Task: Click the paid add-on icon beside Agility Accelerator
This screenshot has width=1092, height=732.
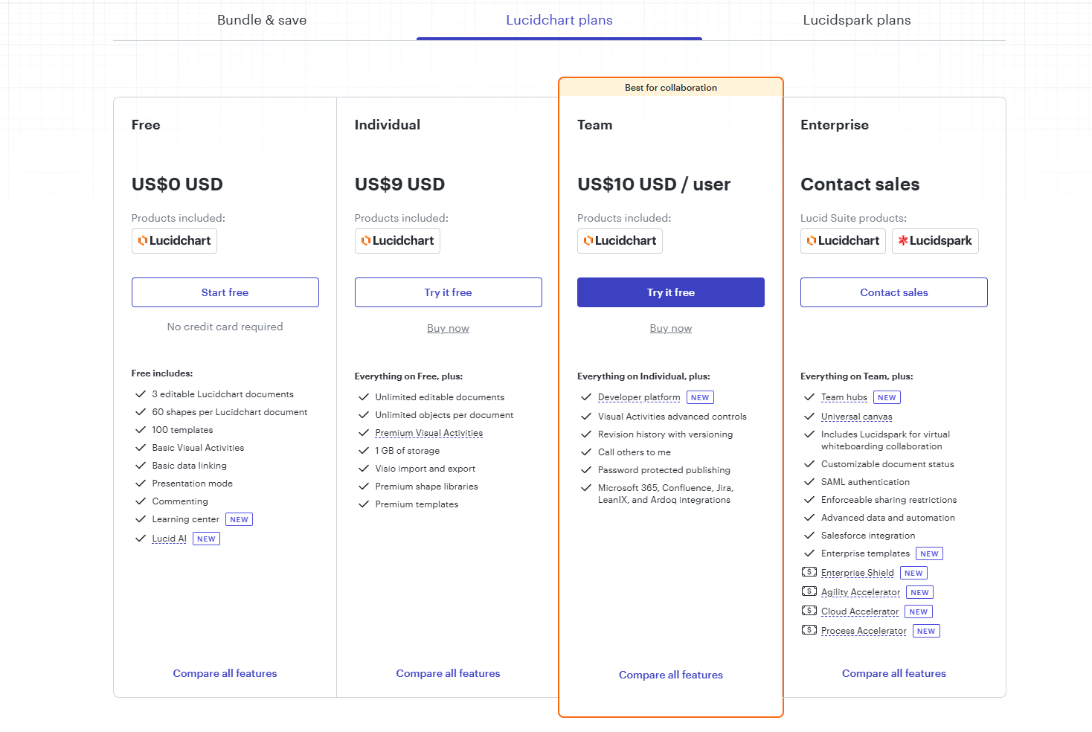Action: 809,591
